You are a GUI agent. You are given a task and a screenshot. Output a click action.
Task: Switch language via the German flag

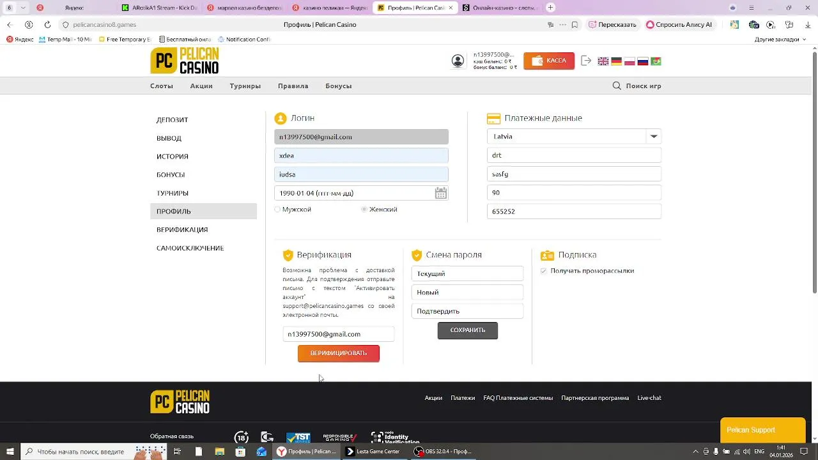[617, 61]
